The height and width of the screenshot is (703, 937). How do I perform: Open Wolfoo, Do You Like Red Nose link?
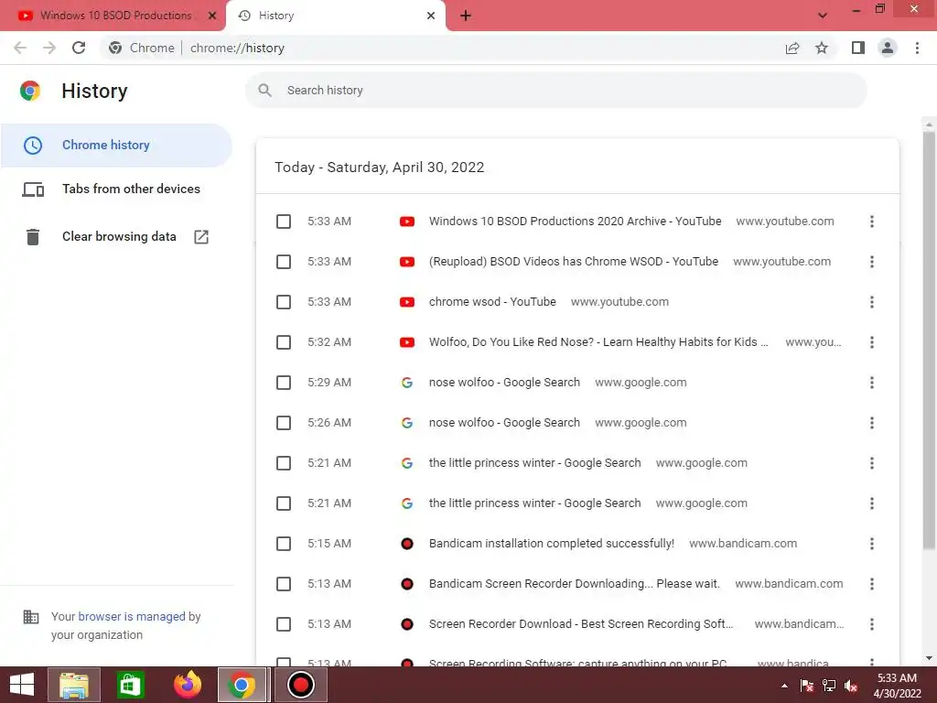pos(598,342)
